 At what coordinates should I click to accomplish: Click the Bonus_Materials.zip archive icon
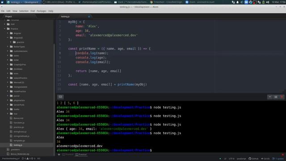coord(8,154)
